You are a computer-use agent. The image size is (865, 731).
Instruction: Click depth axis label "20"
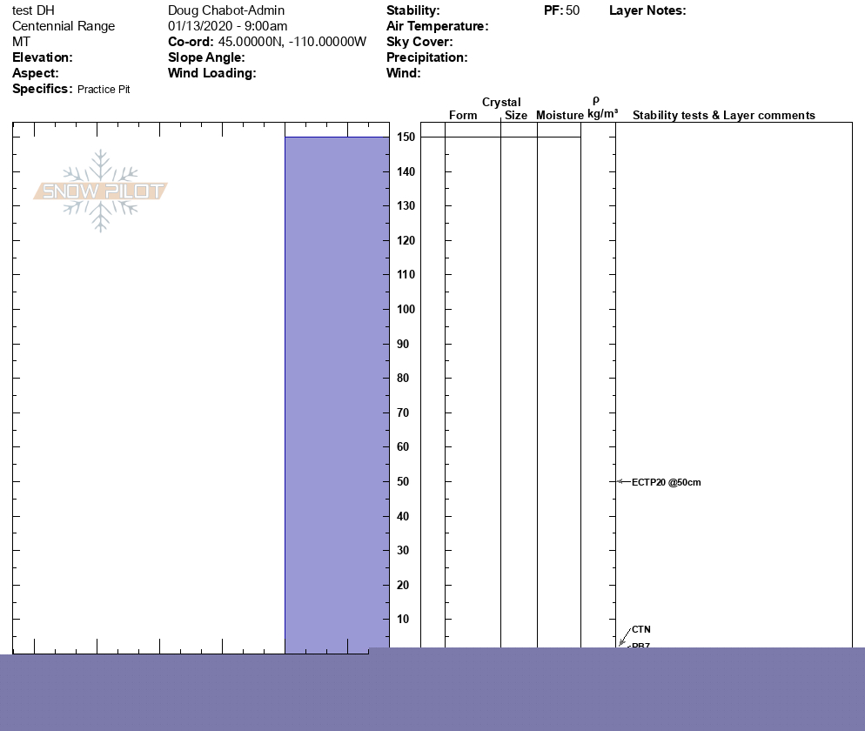(403, 586)
